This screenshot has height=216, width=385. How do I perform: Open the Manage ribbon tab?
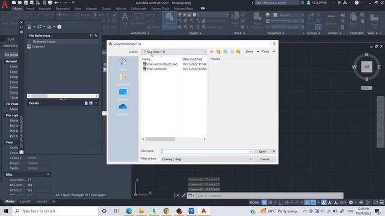coord(91,8)
